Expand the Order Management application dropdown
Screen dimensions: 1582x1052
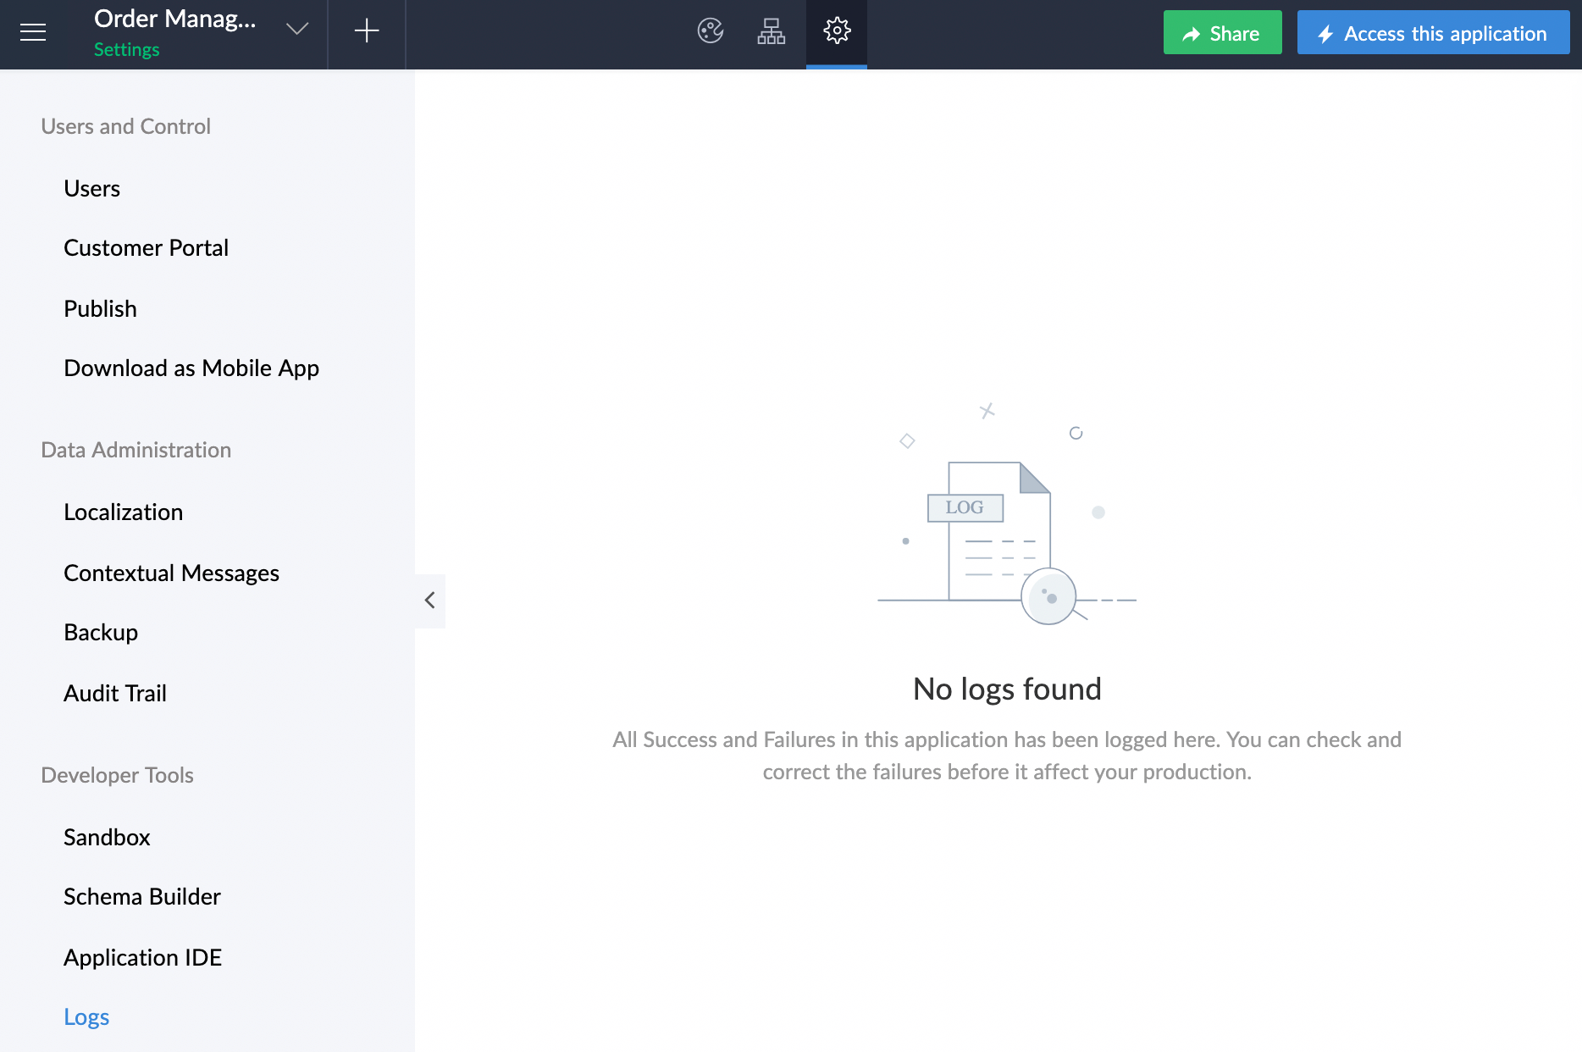[296, 30]
